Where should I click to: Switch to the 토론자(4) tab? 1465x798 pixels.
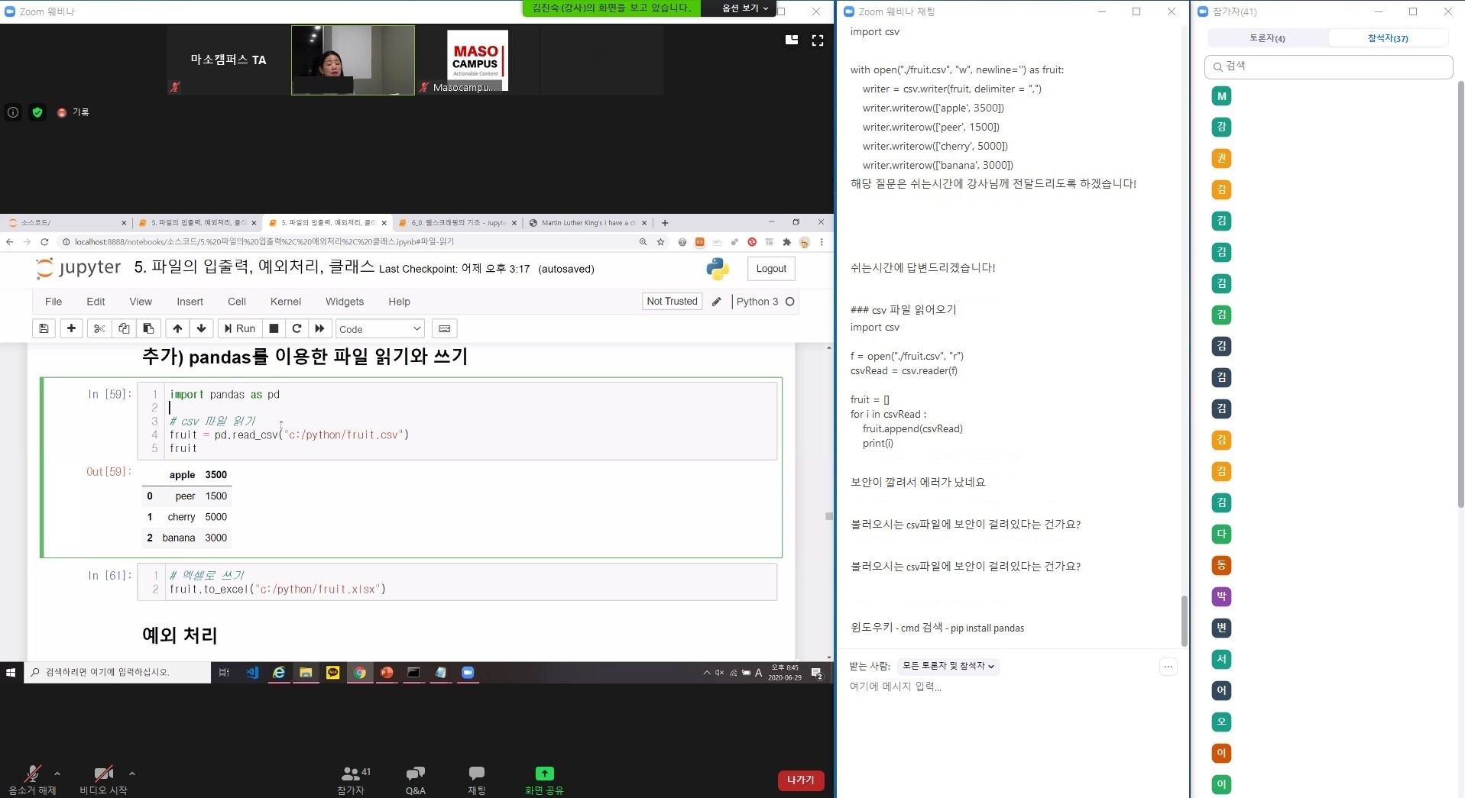pos(1267,38)
